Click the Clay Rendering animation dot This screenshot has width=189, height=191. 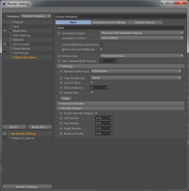[x=61, y=78]
